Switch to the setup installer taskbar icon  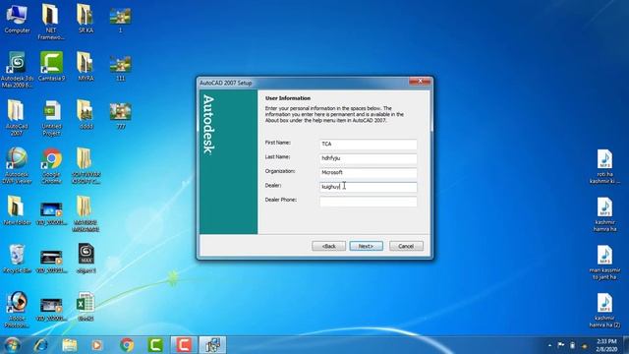212,345
